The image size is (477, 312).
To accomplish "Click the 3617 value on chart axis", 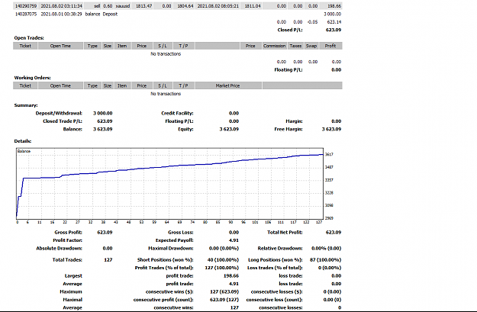I will point(329,155).
